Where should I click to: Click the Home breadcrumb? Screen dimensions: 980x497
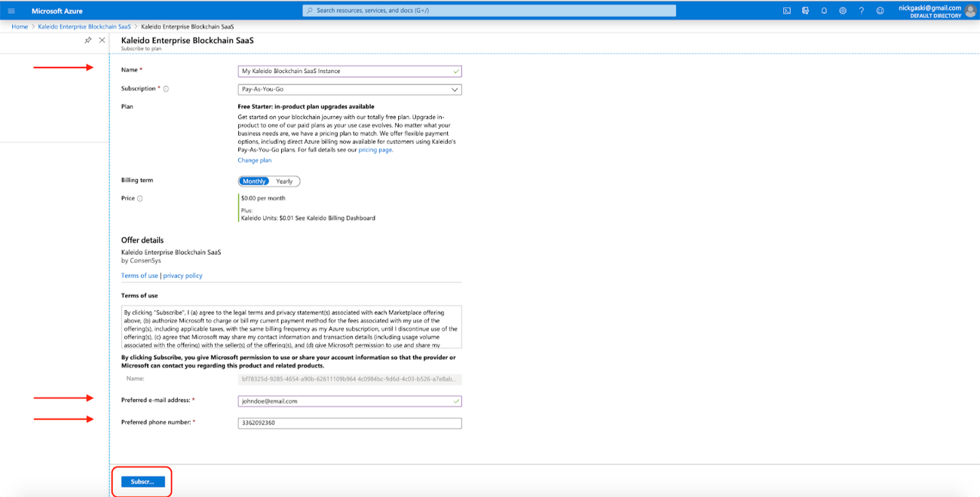click(x=20, y=26)
